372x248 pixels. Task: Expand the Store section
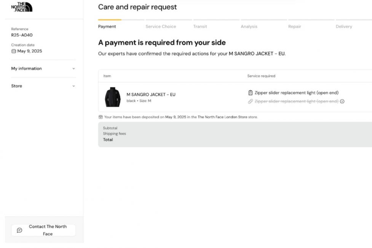[x=43, y=86]
